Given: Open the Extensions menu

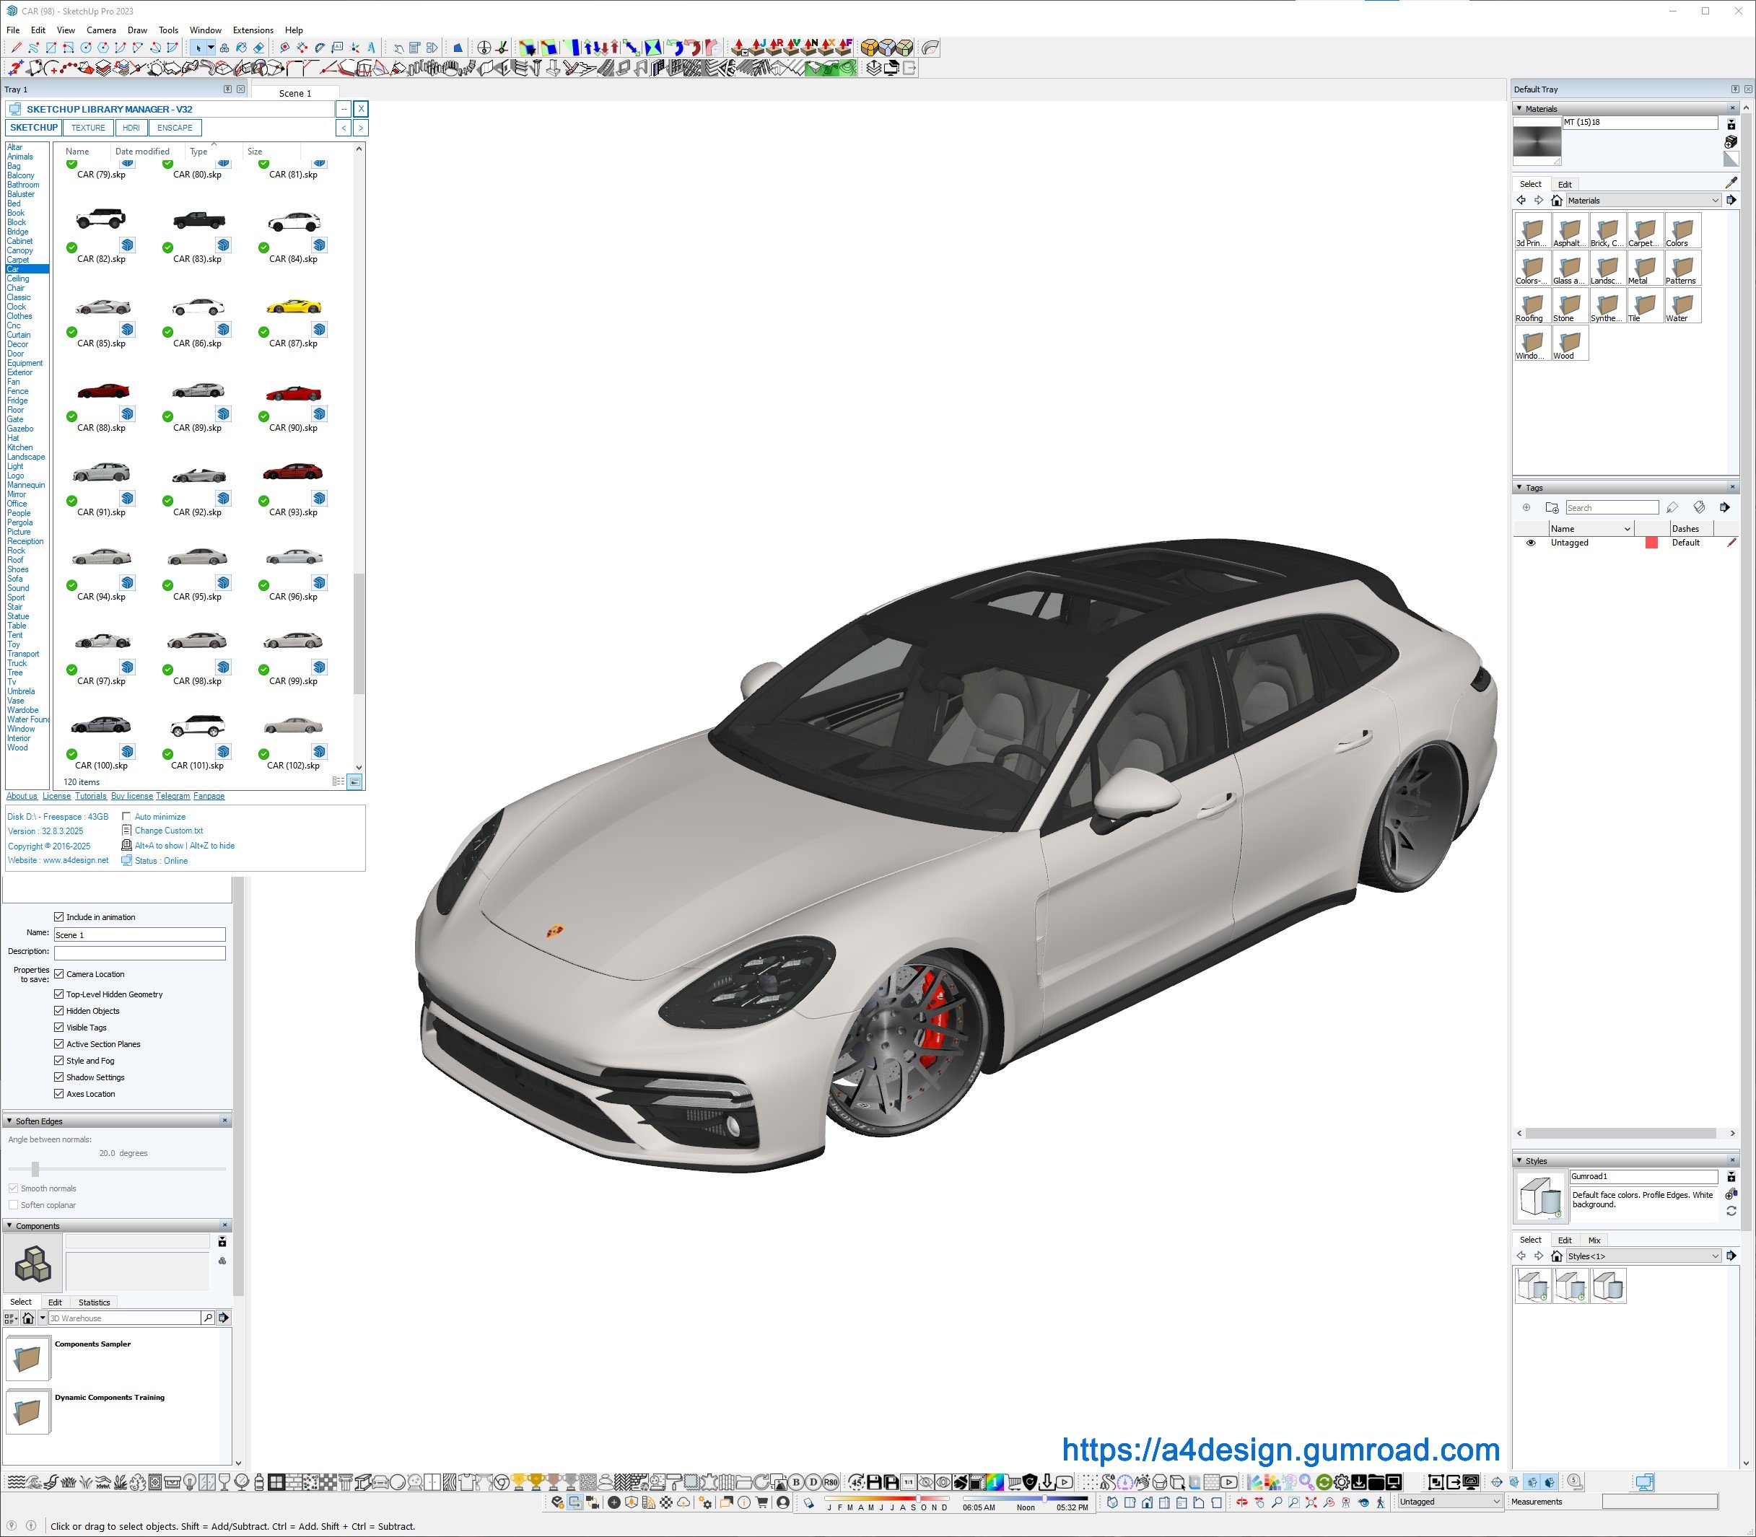Looking at the screenshot, I should click(x=253, y=30).
